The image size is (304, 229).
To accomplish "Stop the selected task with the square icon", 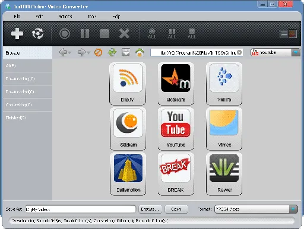I will [x=104, y=33].
